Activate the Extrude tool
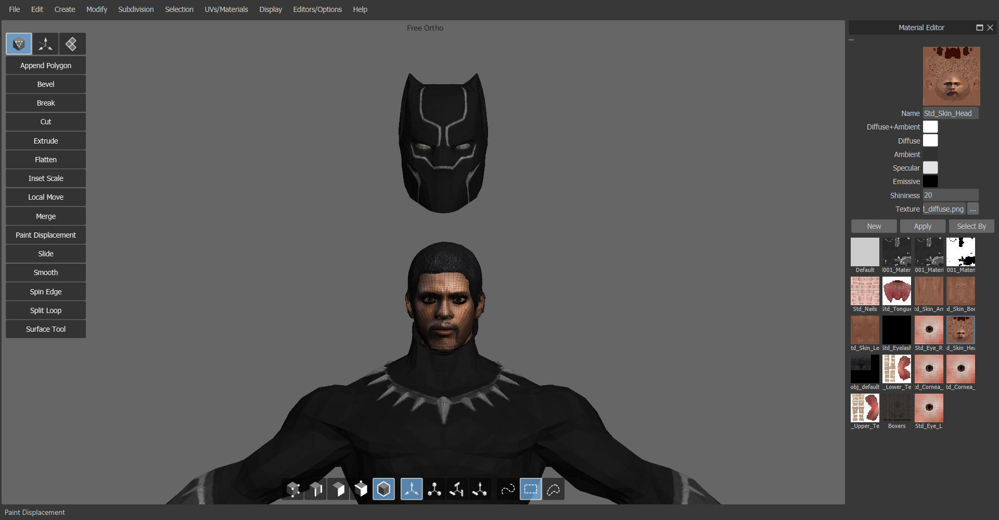 point(46,141)
